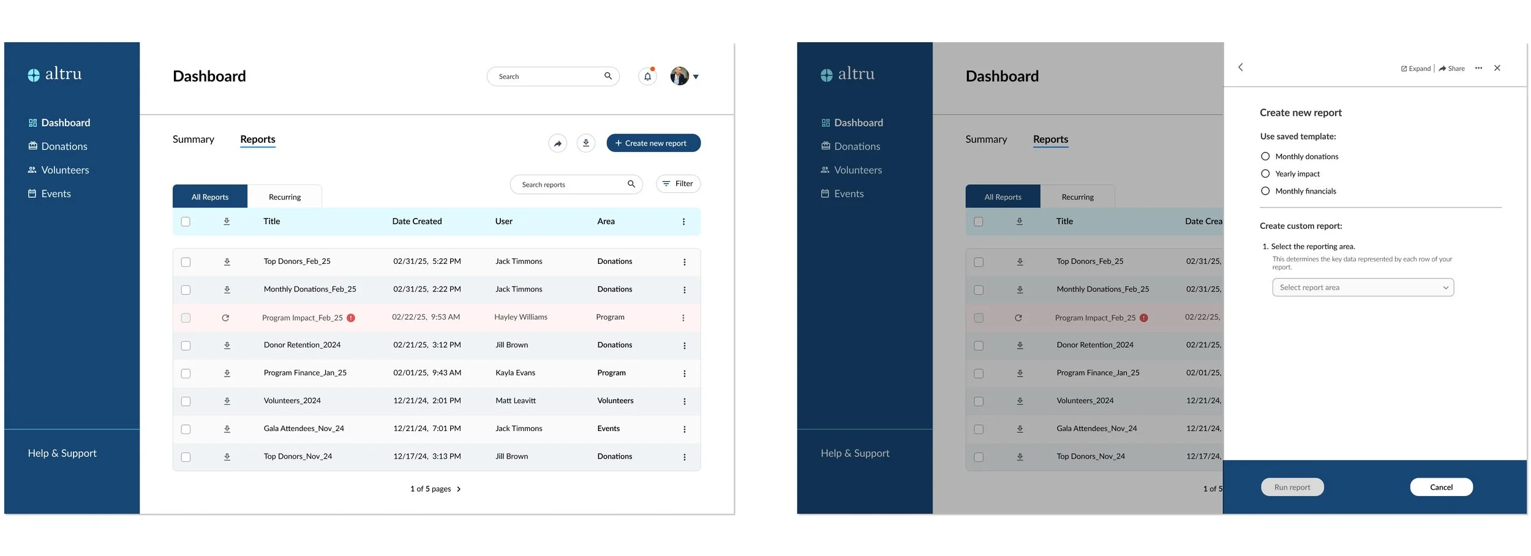Open Volunteers in left screen sidebar
The height and width of the screenshot is (556, 1531).
(x=58, y=170)
